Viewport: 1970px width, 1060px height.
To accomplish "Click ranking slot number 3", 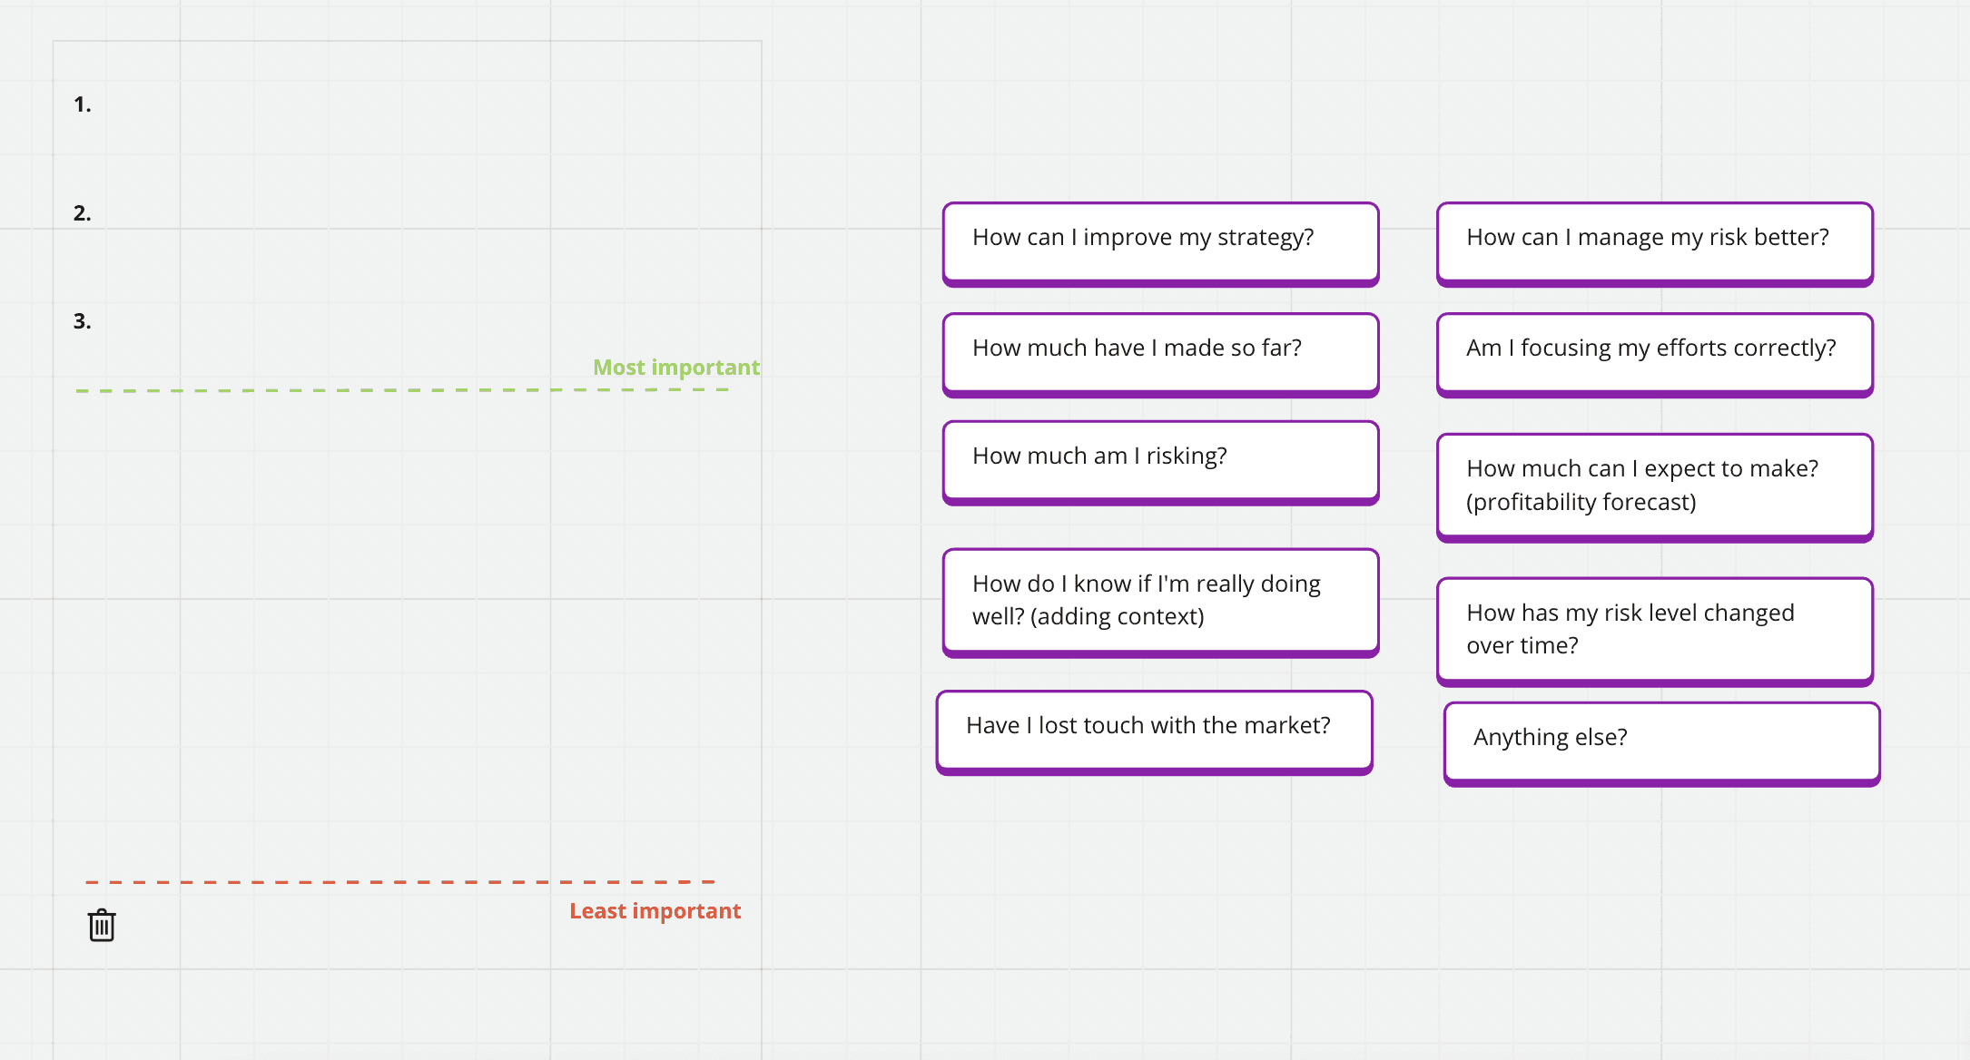I will coord(83,321).
